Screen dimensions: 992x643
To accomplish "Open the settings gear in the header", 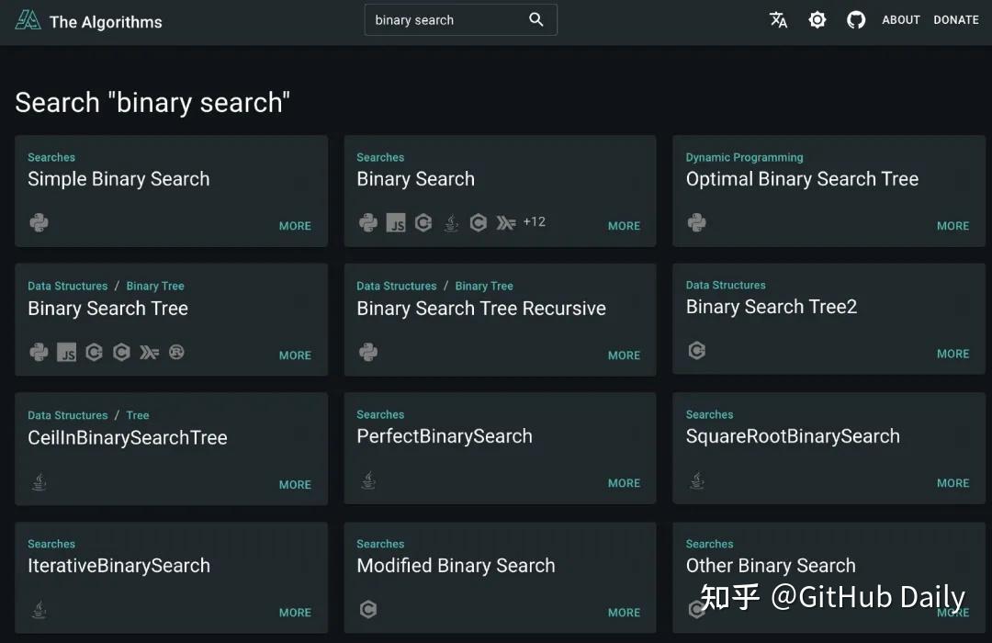I will (817, 19).
